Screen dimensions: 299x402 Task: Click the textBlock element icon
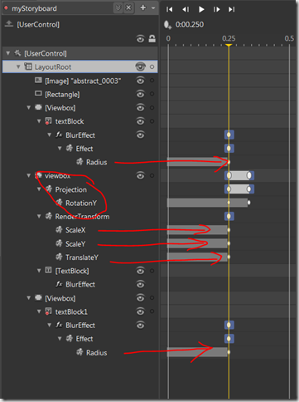tap(48, 121)
